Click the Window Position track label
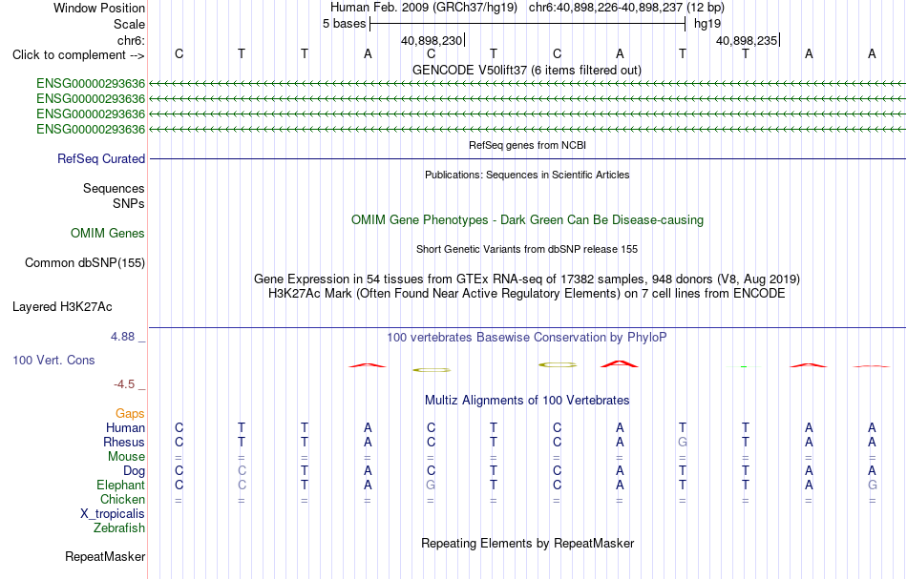907x579 pixels. (x=99, y=8)
